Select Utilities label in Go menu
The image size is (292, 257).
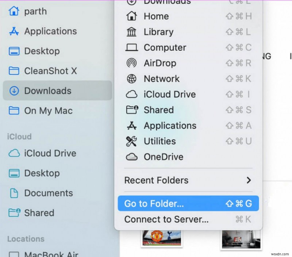click(160, 141)
